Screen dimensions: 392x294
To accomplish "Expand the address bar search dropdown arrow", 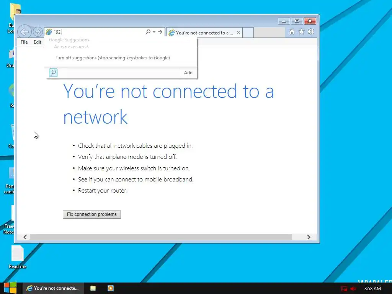I will [154, 32].
